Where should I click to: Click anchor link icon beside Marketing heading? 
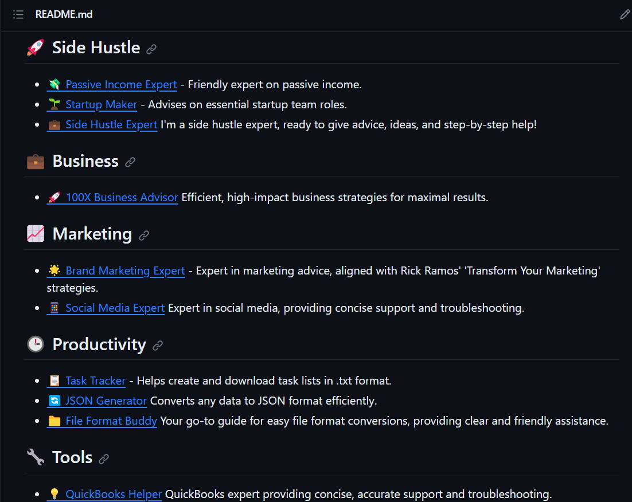click(144, 236)
